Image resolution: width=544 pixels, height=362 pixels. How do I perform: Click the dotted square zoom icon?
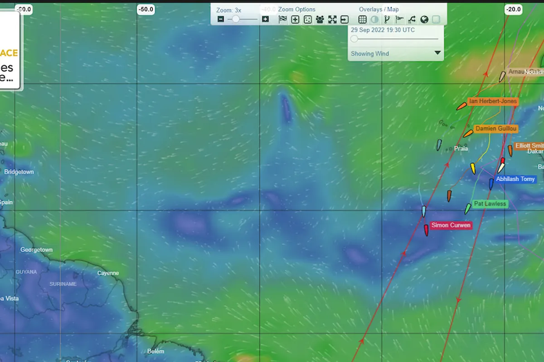click(x=307, y=19)
